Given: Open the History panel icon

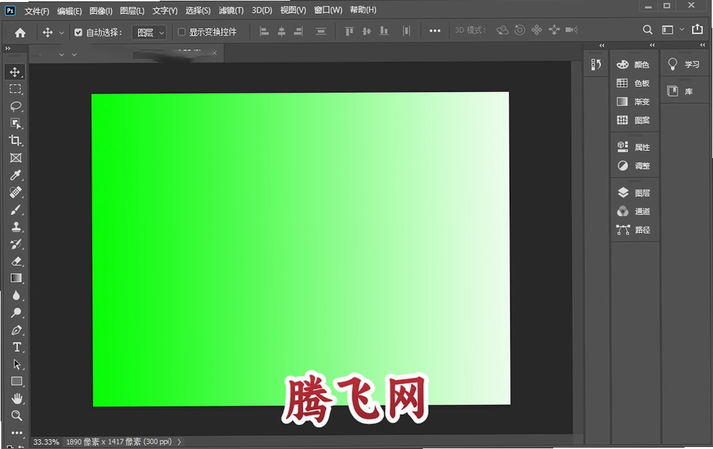Looking at the screenshot, I should click(596, 65).
